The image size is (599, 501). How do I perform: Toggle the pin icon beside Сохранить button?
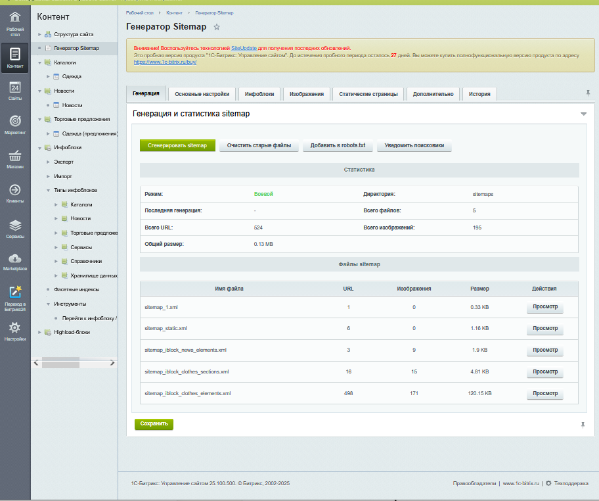click(584, 424)
